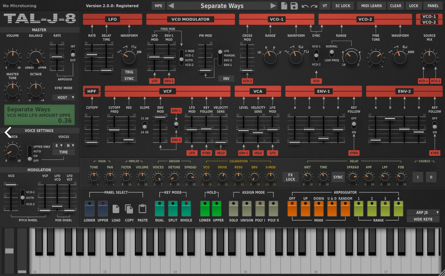Image resolution: width=445 pixels, height=276 pixels.
Task: Adjust the LFO Waveform knob
Action: click(129, 57)
